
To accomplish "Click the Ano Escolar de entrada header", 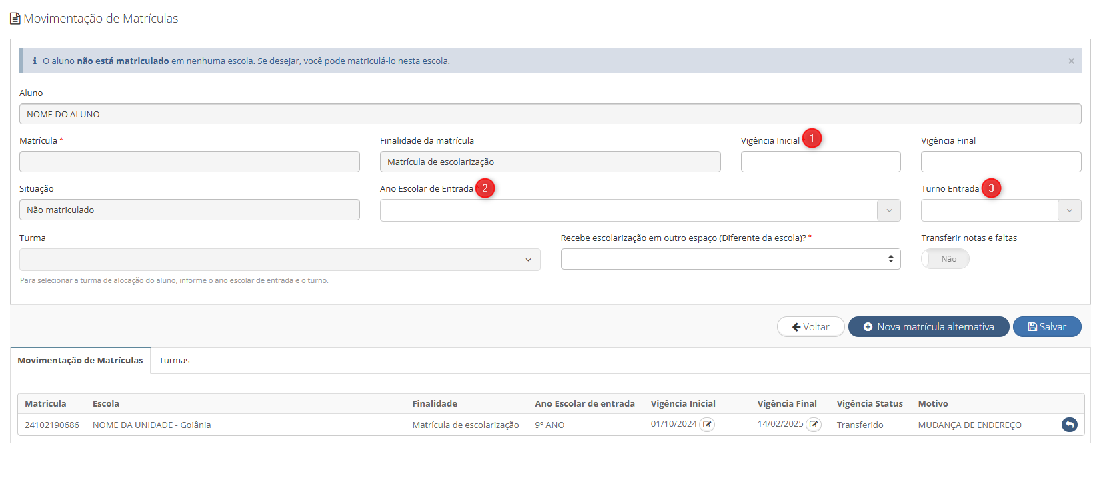I will click(585, 403).
